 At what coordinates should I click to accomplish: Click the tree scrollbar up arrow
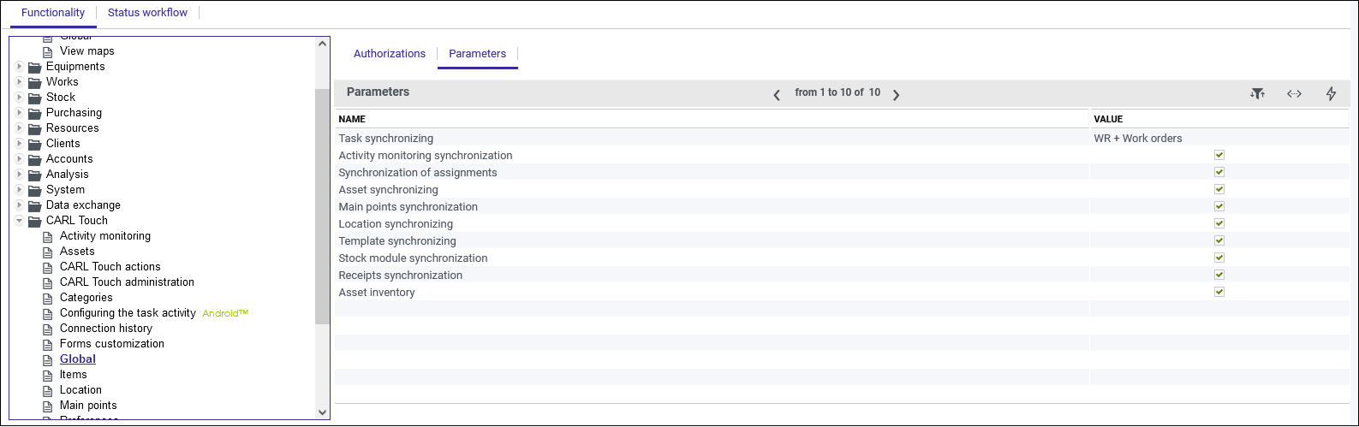click(x=322, y=44)
